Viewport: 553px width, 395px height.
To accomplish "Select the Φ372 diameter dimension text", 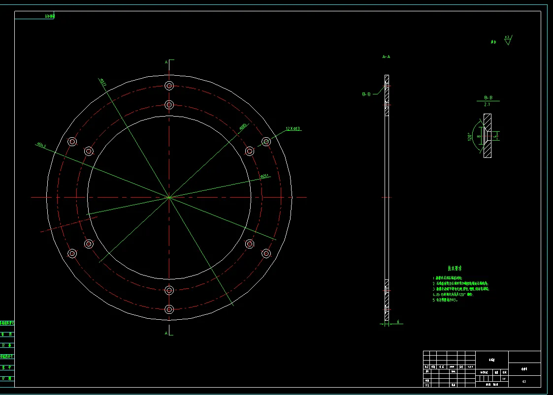I will point(103,83).
